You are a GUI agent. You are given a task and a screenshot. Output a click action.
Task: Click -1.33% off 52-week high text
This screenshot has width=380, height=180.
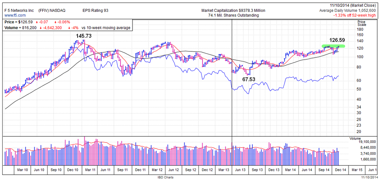click(354, 15)
